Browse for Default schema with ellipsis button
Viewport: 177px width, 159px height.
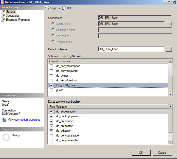click(x=169, y=49)
